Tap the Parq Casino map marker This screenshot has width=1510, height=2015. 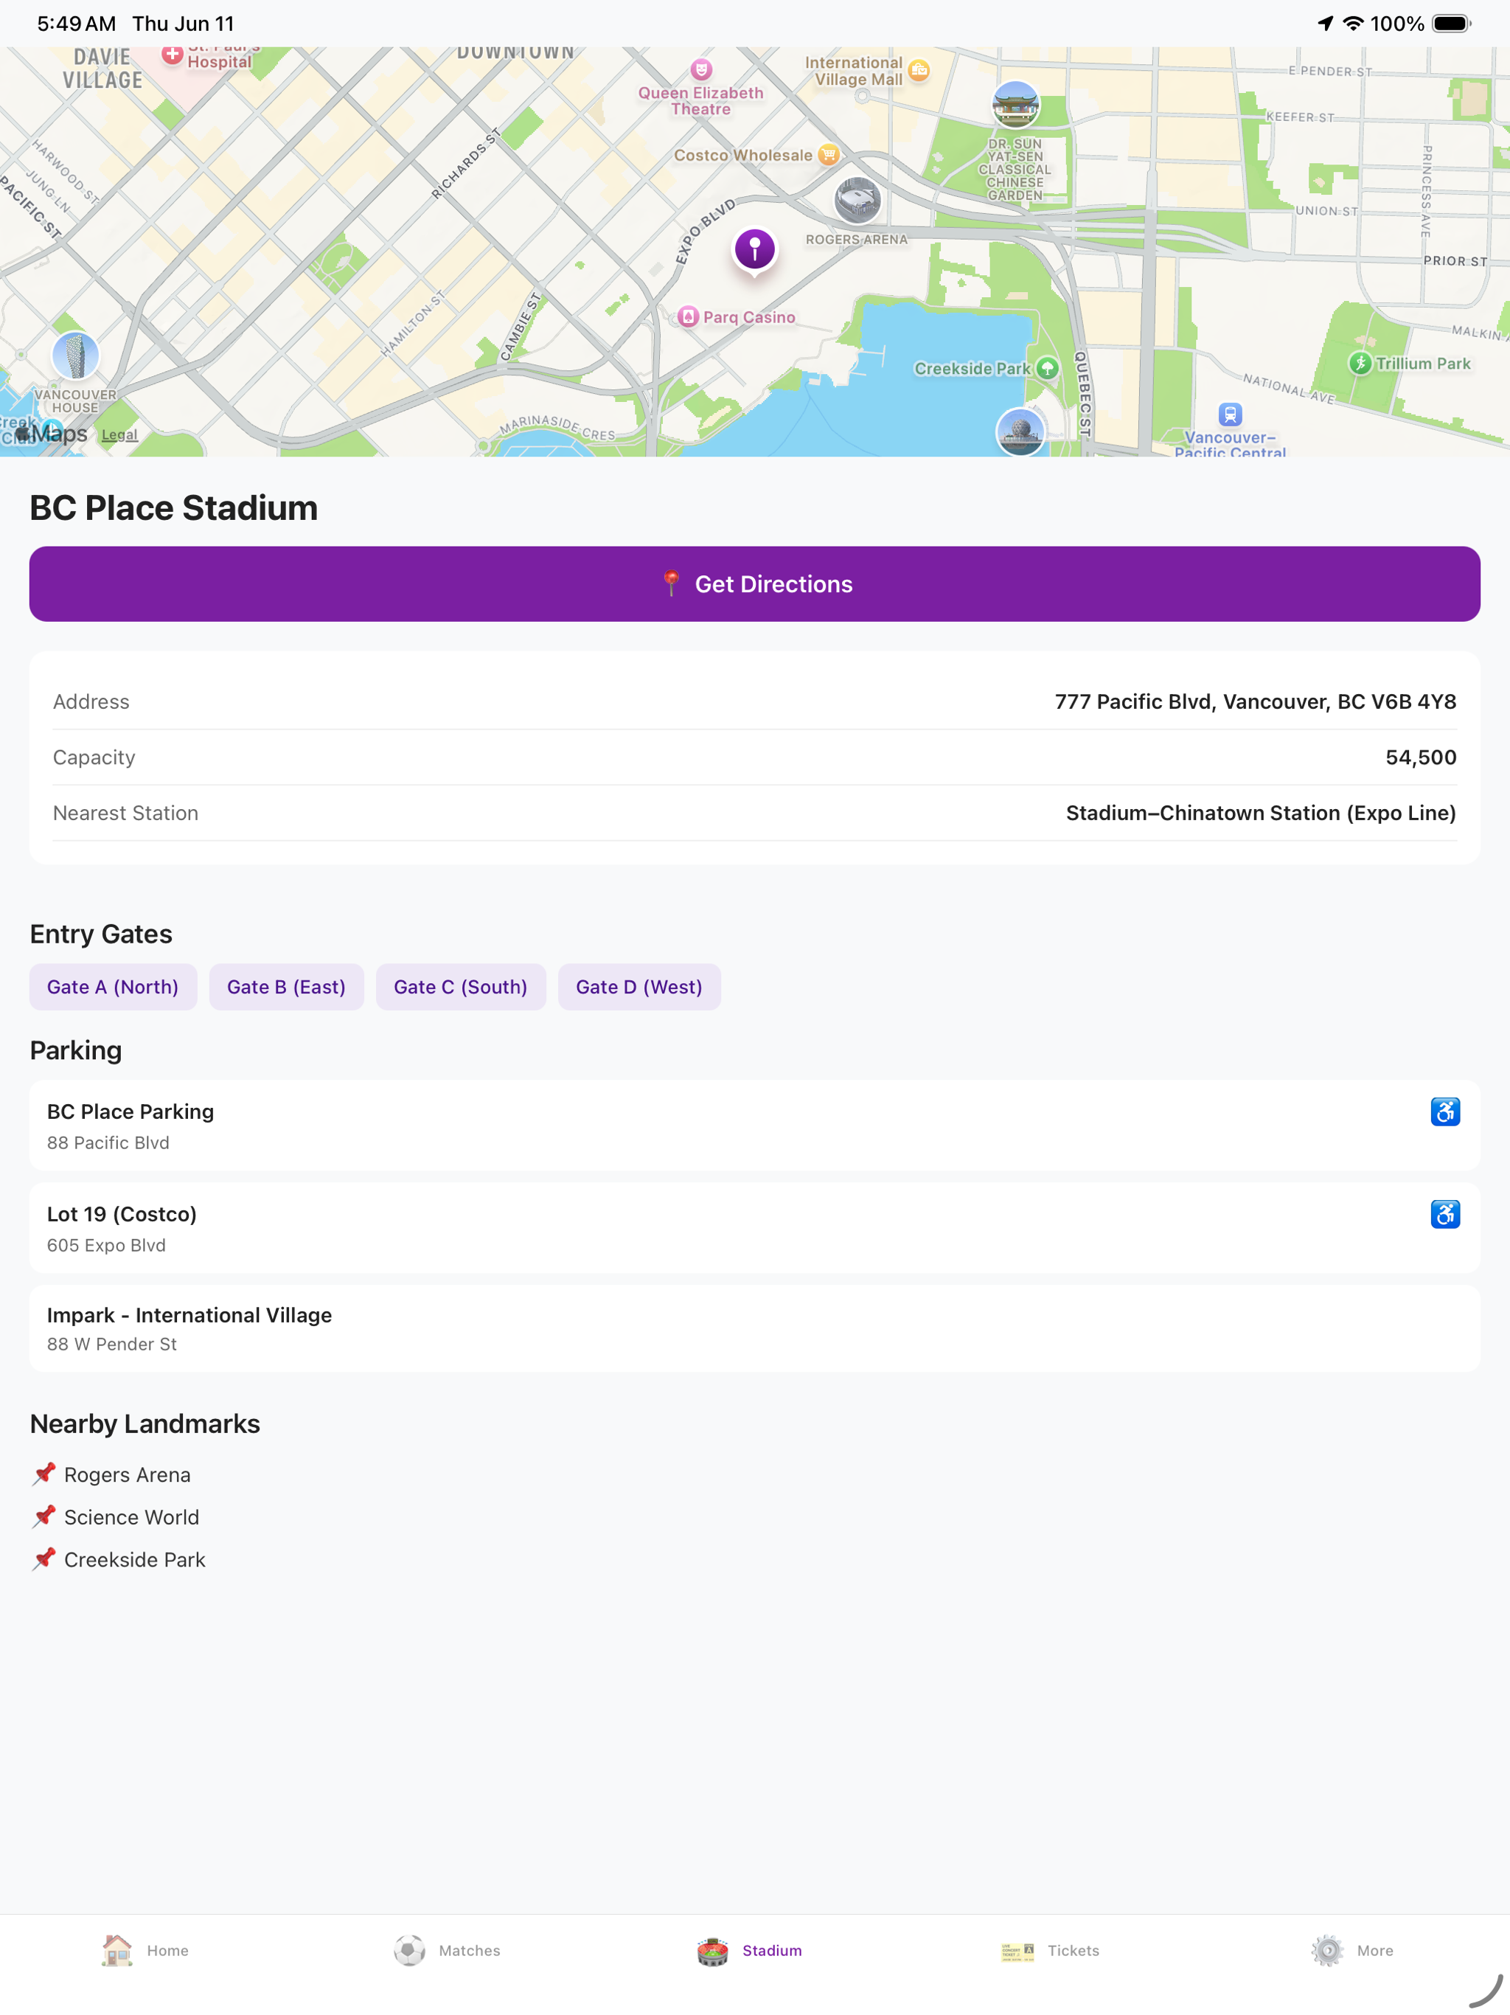(x=689, y=317)
